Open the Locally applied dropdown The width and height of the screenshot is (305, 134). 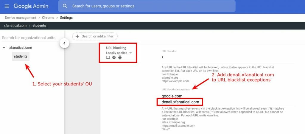[x=119, y=53]
